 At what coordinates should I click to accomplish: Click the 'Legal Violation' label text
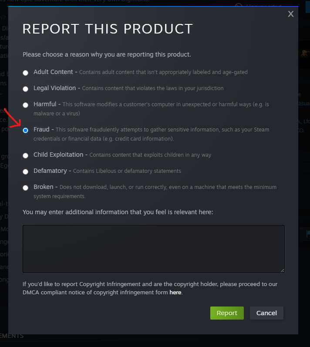click(55, 88)
